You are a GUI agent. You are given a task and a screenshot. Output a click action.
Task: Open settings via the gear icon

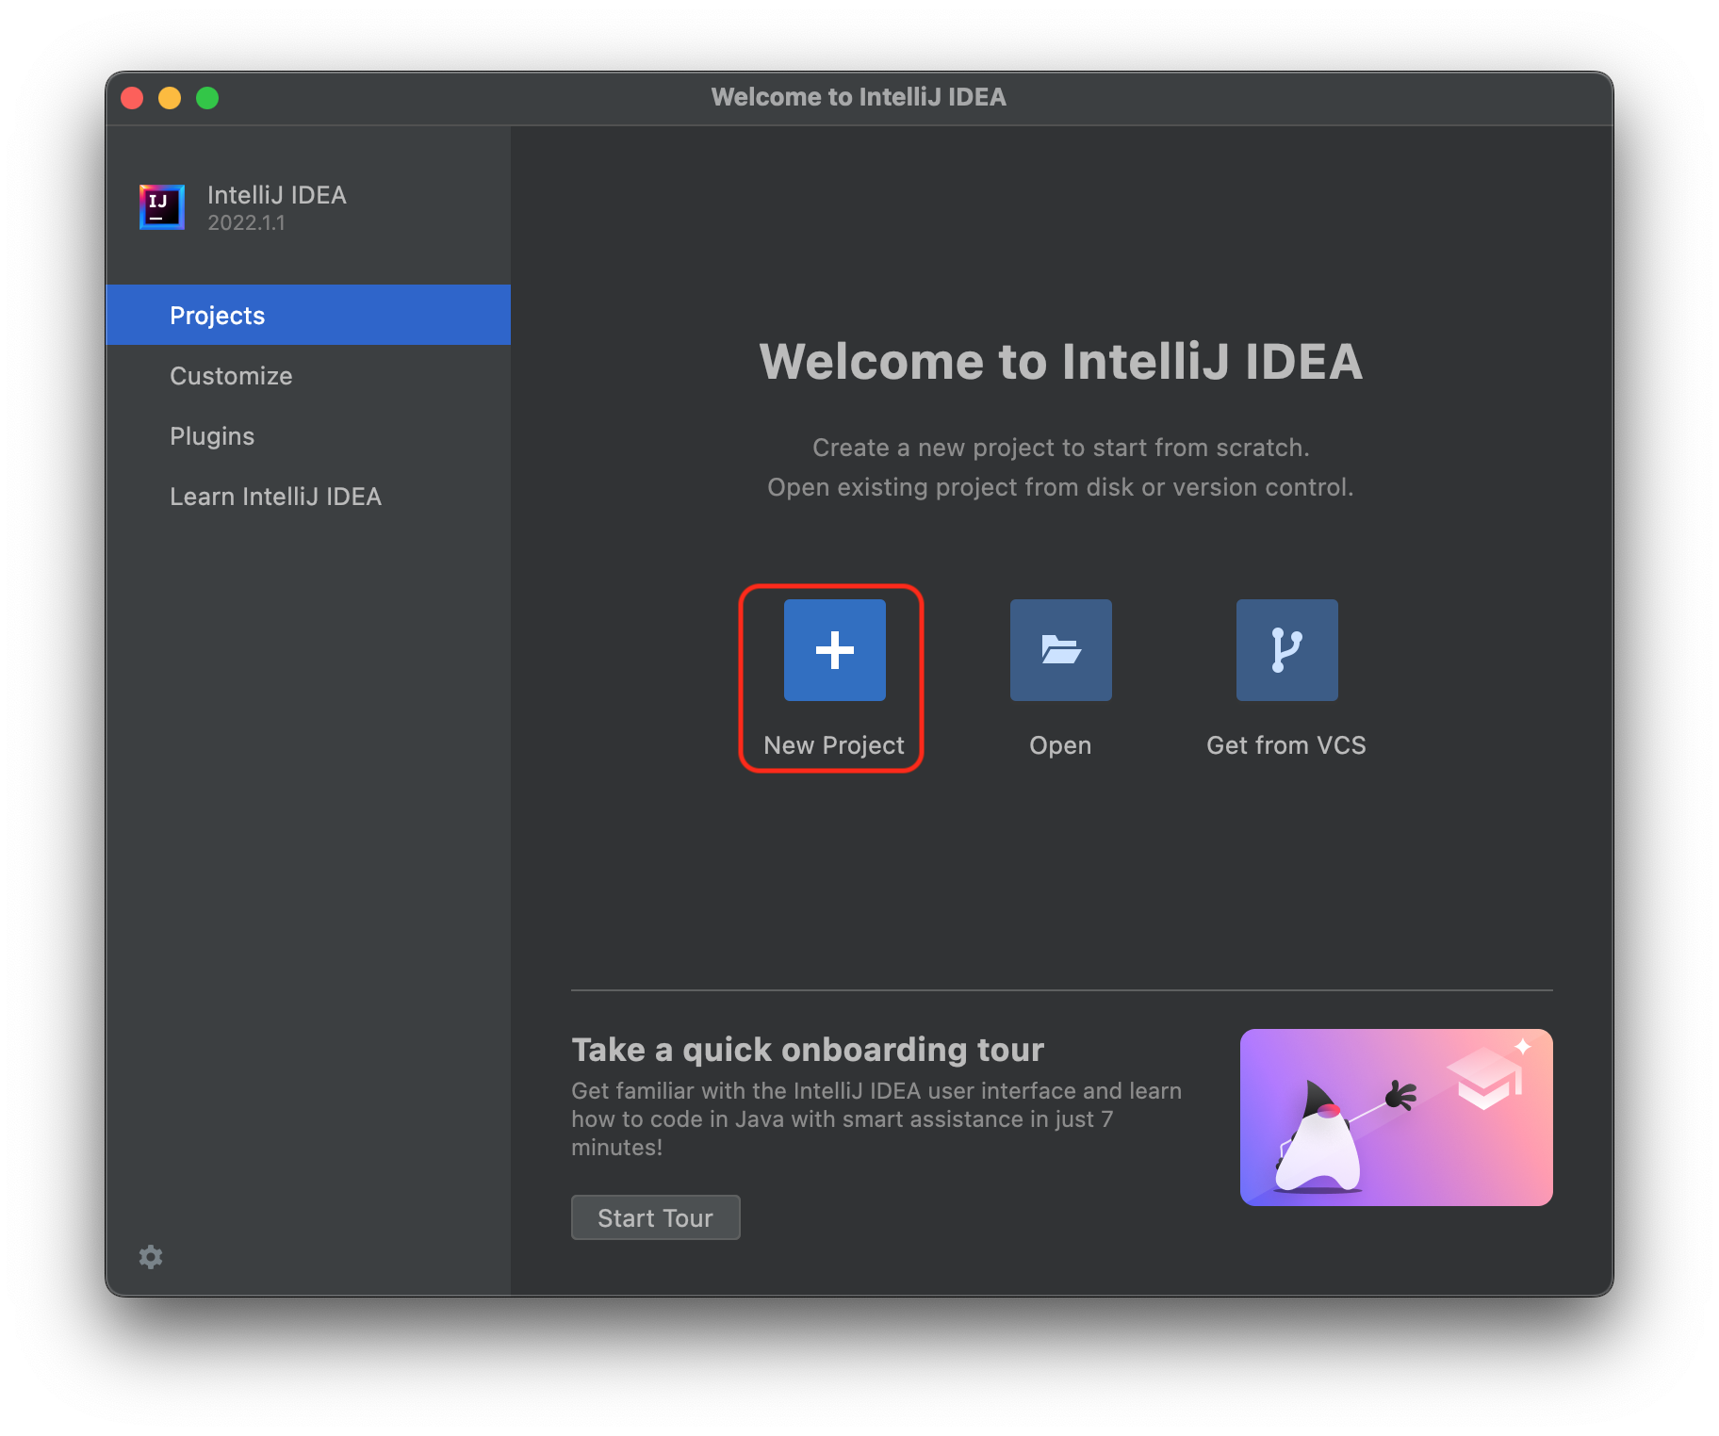(151, 1256)
